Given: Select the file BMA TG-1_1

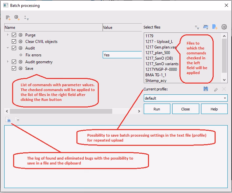Looking at the screenshot, I should (156, 75).
